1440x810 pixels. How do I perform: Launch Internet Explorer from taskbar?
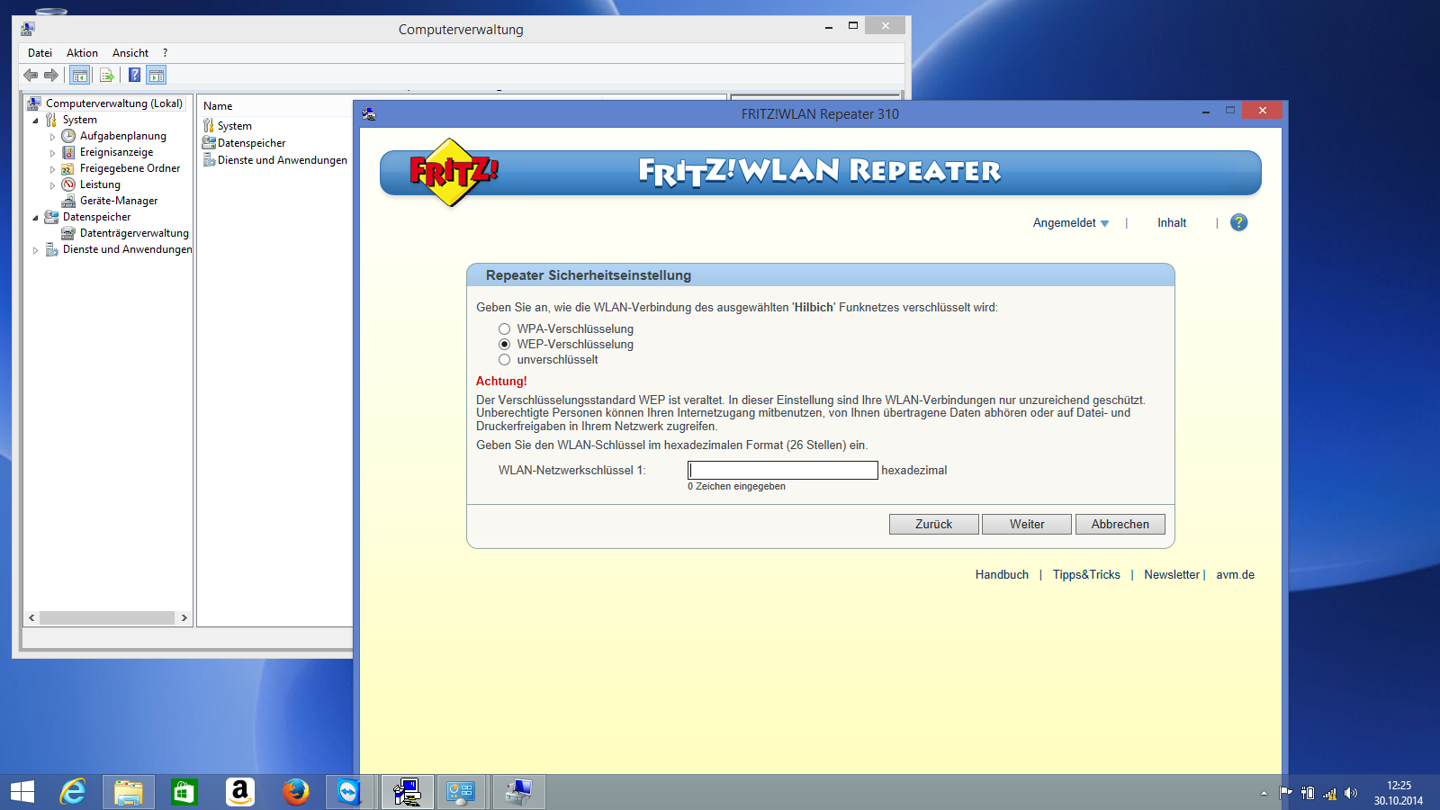tap(73, 792)
